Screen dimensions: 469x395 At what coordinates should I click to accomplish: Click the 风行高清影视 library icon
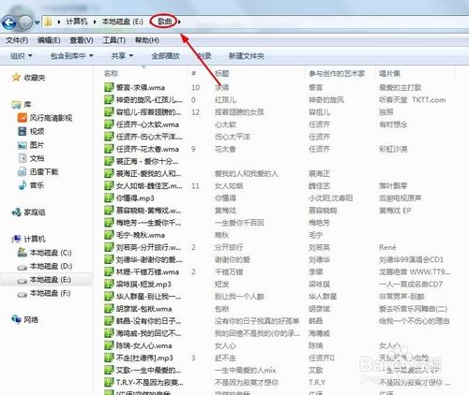click(23, 118)
